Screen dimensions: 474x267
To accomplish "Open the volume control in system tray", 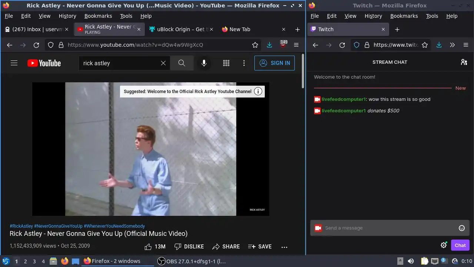I will coord(411,261).
